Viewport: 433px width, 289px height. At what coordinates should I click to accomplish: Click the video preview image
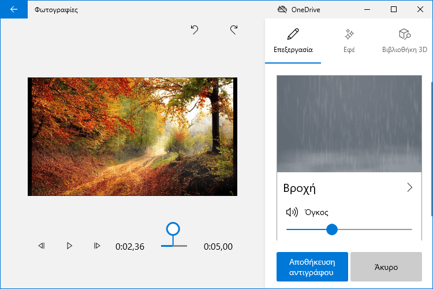click(x=133, y=136)
